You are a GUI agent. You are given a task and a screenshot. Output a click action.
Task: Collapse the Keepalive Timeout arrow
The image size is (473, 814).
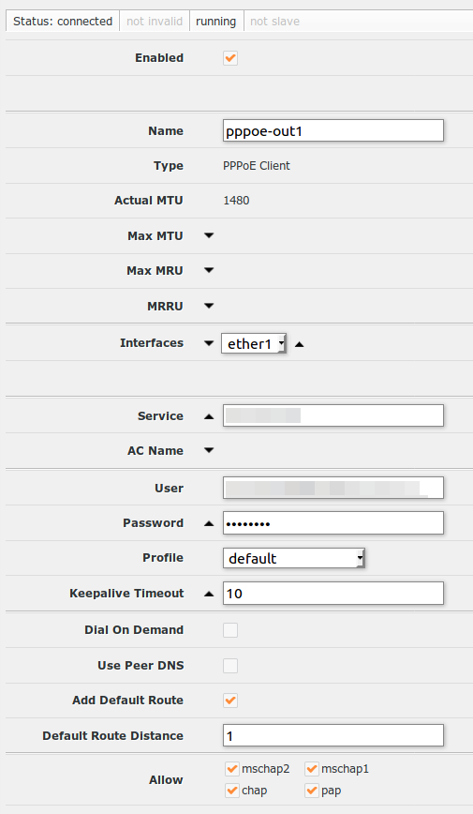pyautogui.click(x=209, y=594)
